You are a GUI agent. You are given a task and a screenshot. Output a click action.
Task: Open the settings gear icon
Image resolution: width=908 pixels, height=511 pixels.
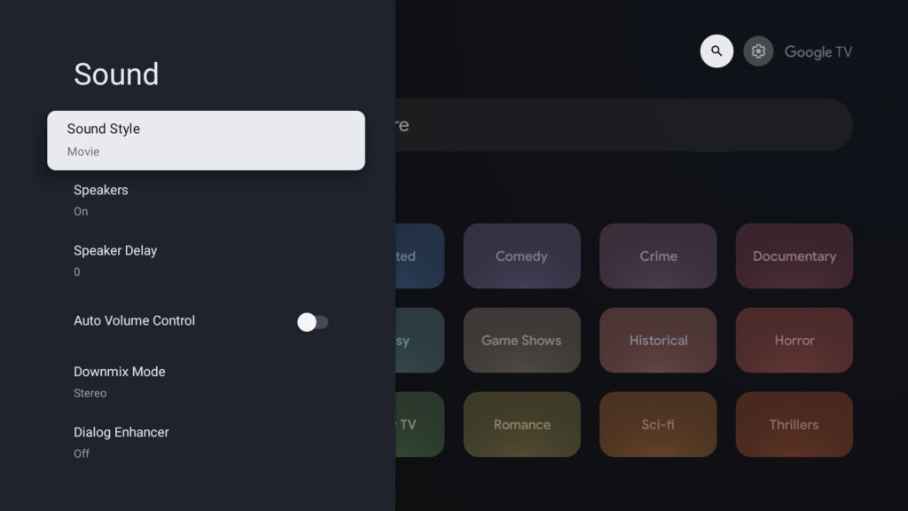758,51
